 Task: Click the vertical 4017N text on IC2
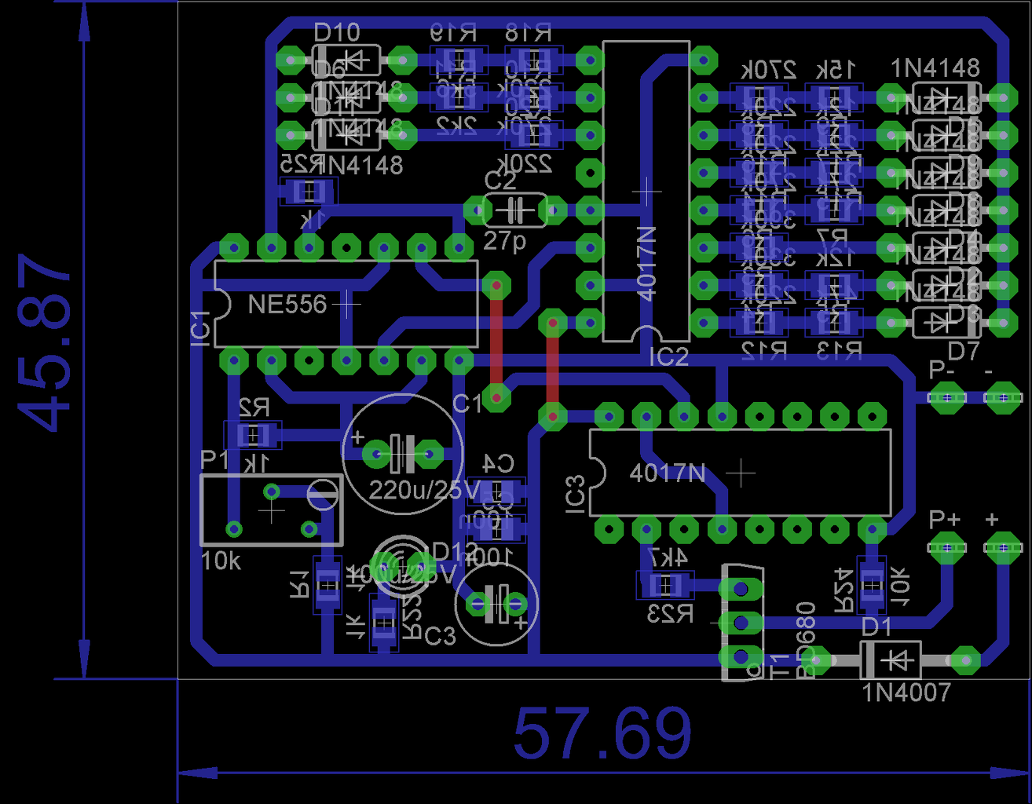[x=646, y=264]
